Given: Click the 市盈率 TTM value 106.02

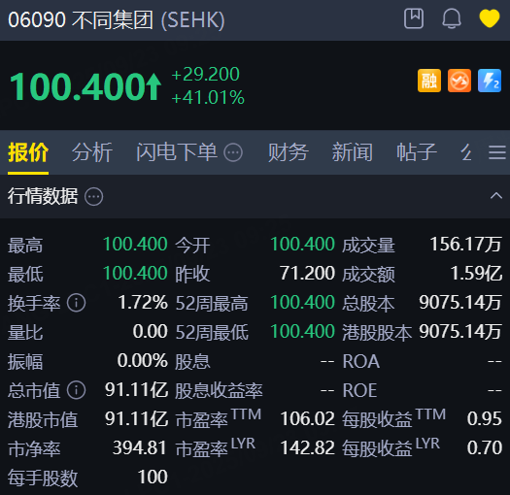Looking at the screenshot, I should [307, 419].
